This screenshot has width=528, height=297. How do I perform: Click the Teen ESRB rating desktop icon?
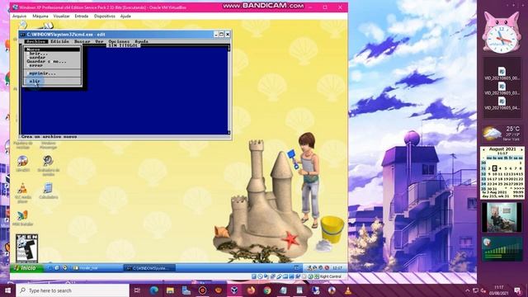[x=26, y=248]
